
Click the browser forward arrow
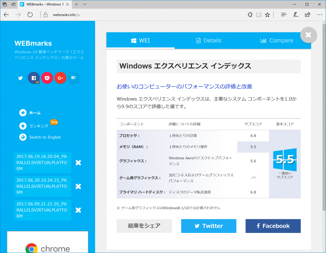tap(18, 15)
